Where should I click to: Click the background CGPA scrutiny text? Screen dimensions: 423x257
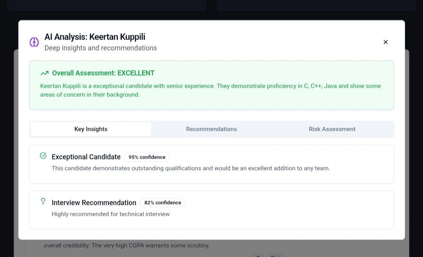click(x=127, y=246)
